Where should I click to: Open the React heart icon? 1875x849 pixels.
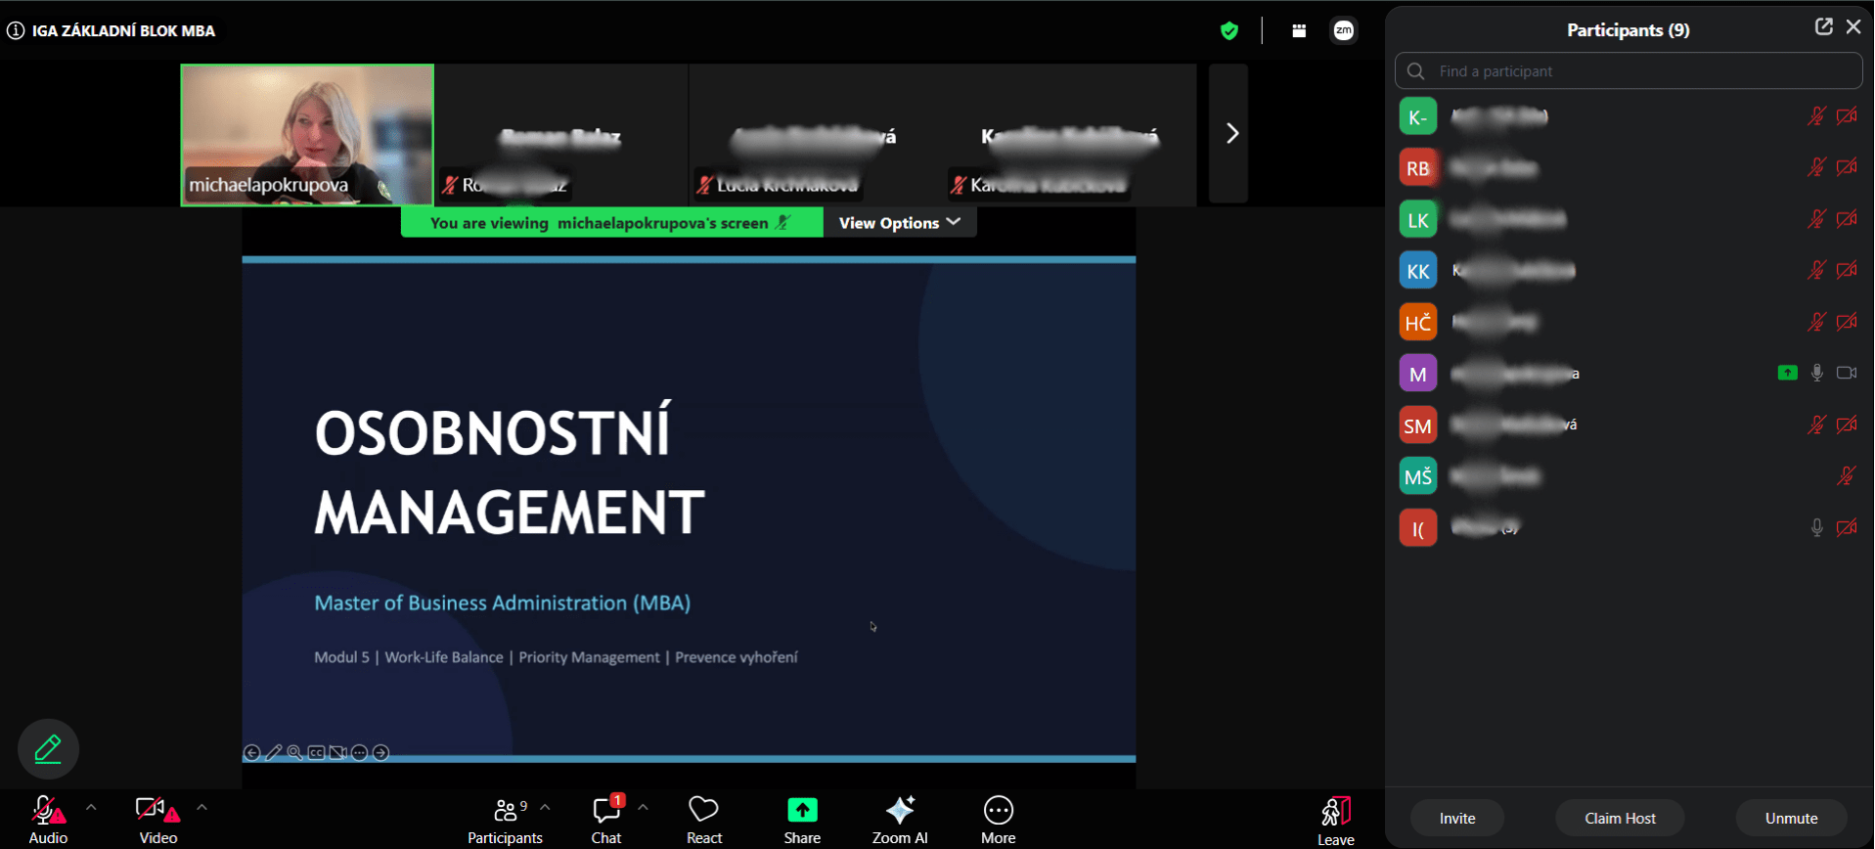pyautogui.click(x=703, y=810)
